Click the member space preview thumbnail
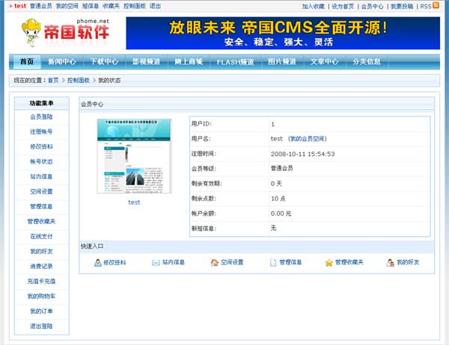449x345 pixels. pyautogui.click(x=134, y=155)
